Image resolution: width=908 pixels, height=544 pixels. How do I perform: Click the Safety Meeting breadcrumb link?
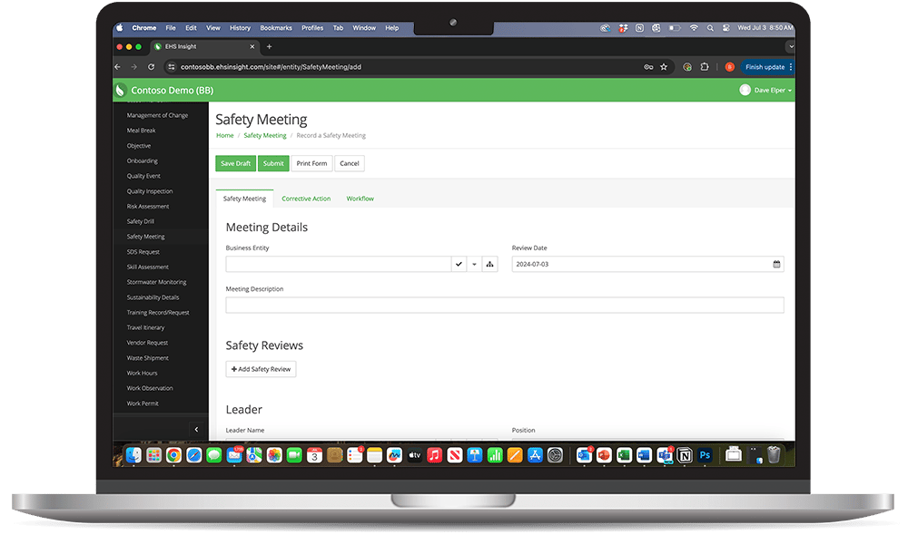(264, 135)
